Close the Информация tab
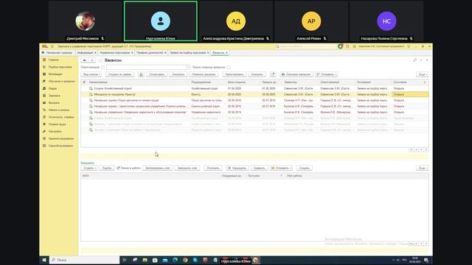 point(95,52)
